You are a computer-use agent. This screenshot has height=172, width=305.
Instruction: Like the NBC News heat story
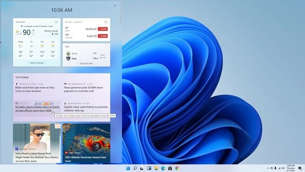(x=38, y=104)
